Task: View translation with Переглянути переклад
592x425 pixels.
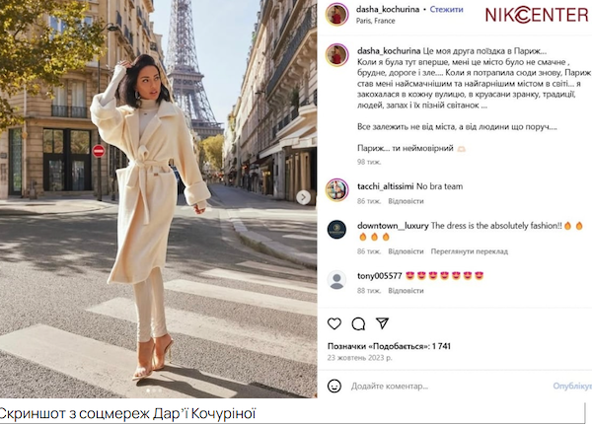Action: pos(470,251)
